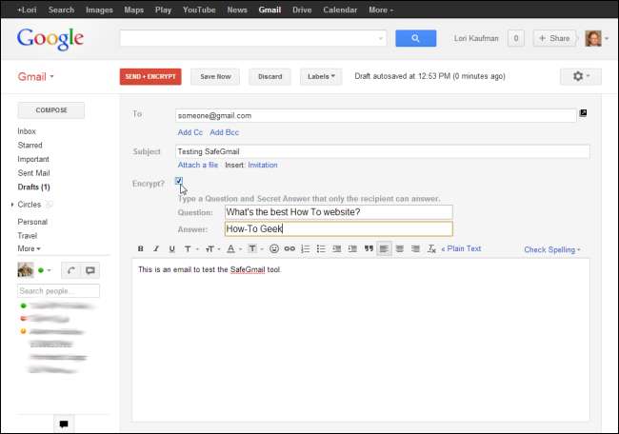Expand the Check Spelling dropdown
The image size is (619, 434).
[552, 249]
